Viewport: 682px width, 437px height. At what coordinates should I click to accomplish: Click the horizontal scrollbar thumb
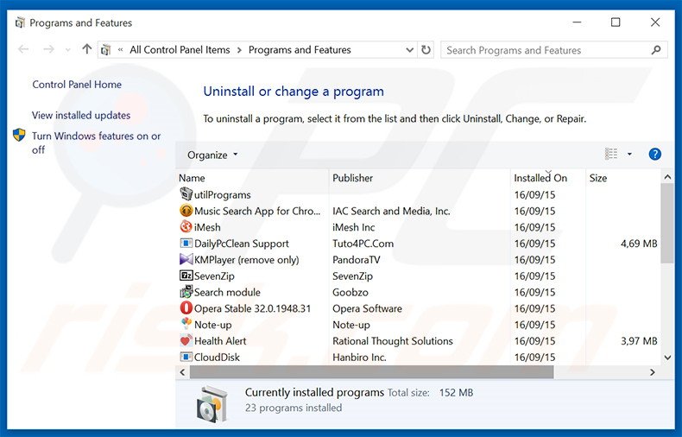click(371, 372)
